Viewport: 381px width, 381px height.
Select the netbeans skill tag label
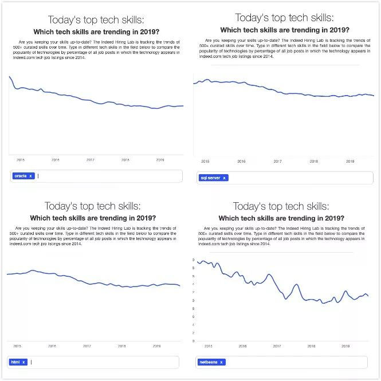point(209,362)
